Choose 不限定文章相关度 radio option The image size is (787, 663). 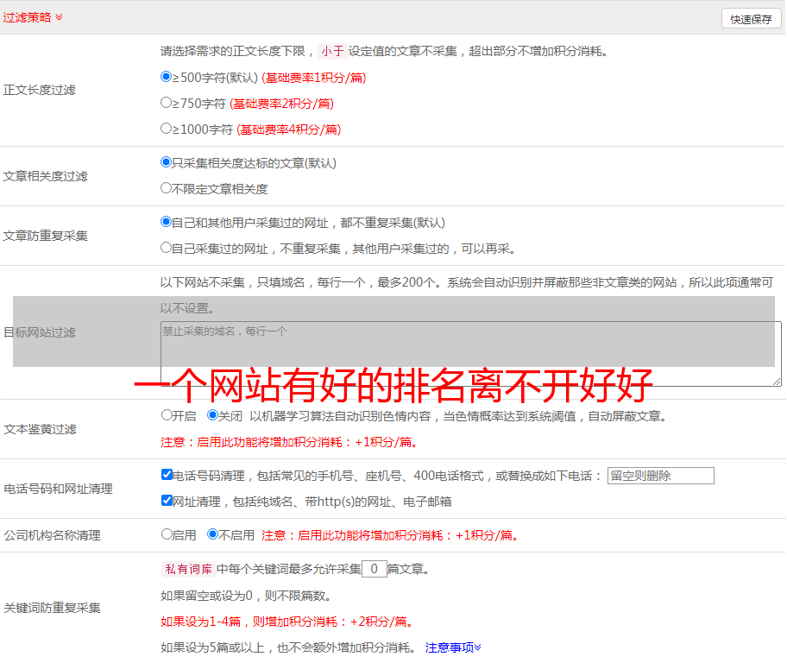pyautogui.click(x=167, y=188)
